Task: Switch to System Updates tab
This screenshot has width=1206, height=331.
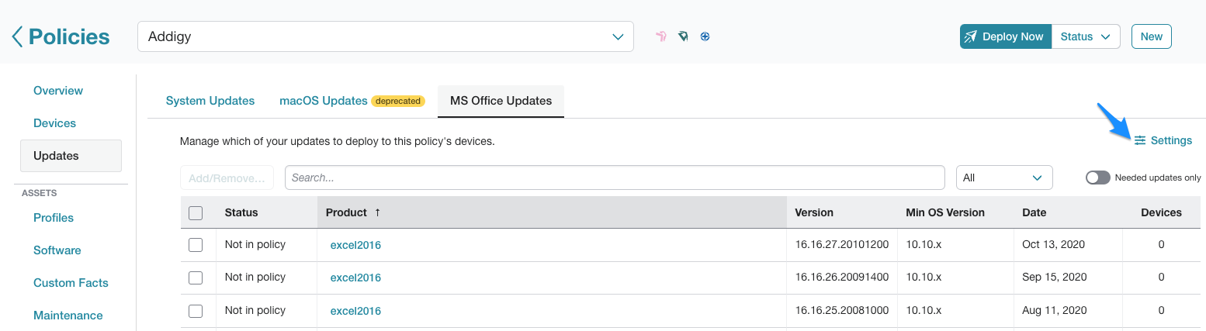Action: [210, 101]
